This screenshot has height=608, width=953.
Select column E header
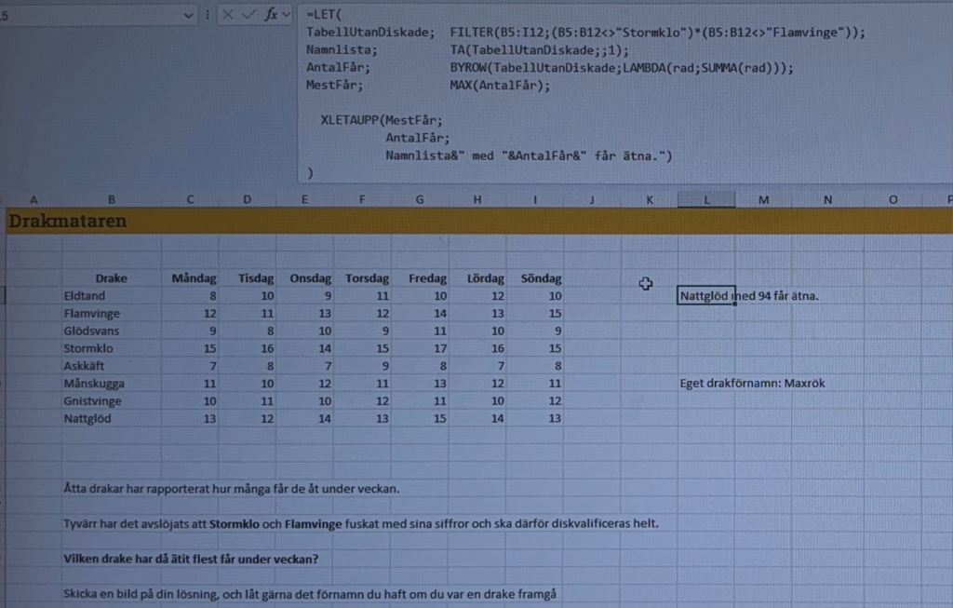tap(304, 199)
